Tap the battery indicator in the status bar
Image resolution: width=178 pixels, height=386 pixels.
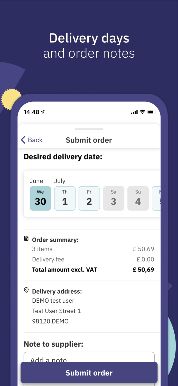pos(152,112)
